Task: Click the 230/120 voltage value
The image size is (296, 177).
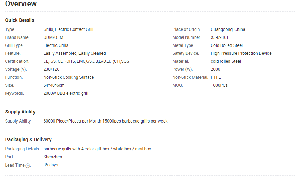Action: pyautogui.click(x=51, y=69)
